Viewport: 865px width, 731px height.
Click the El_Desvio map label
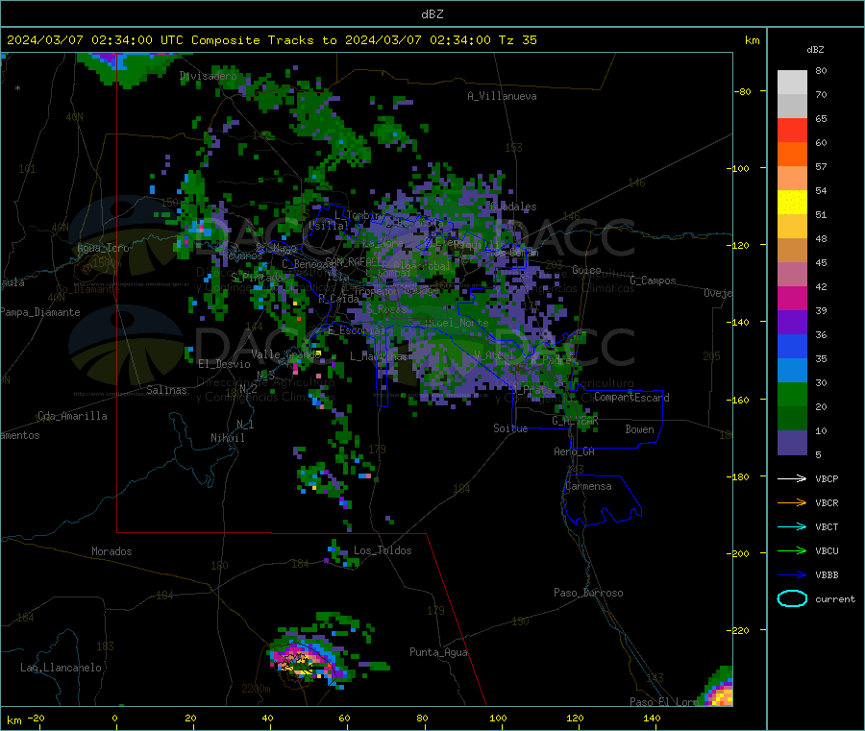click(224, 364)
